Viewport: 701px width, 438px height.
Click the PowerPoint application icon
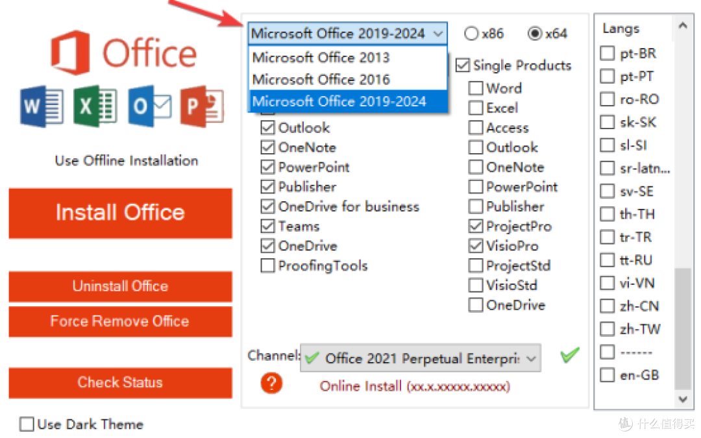[202, 106]
